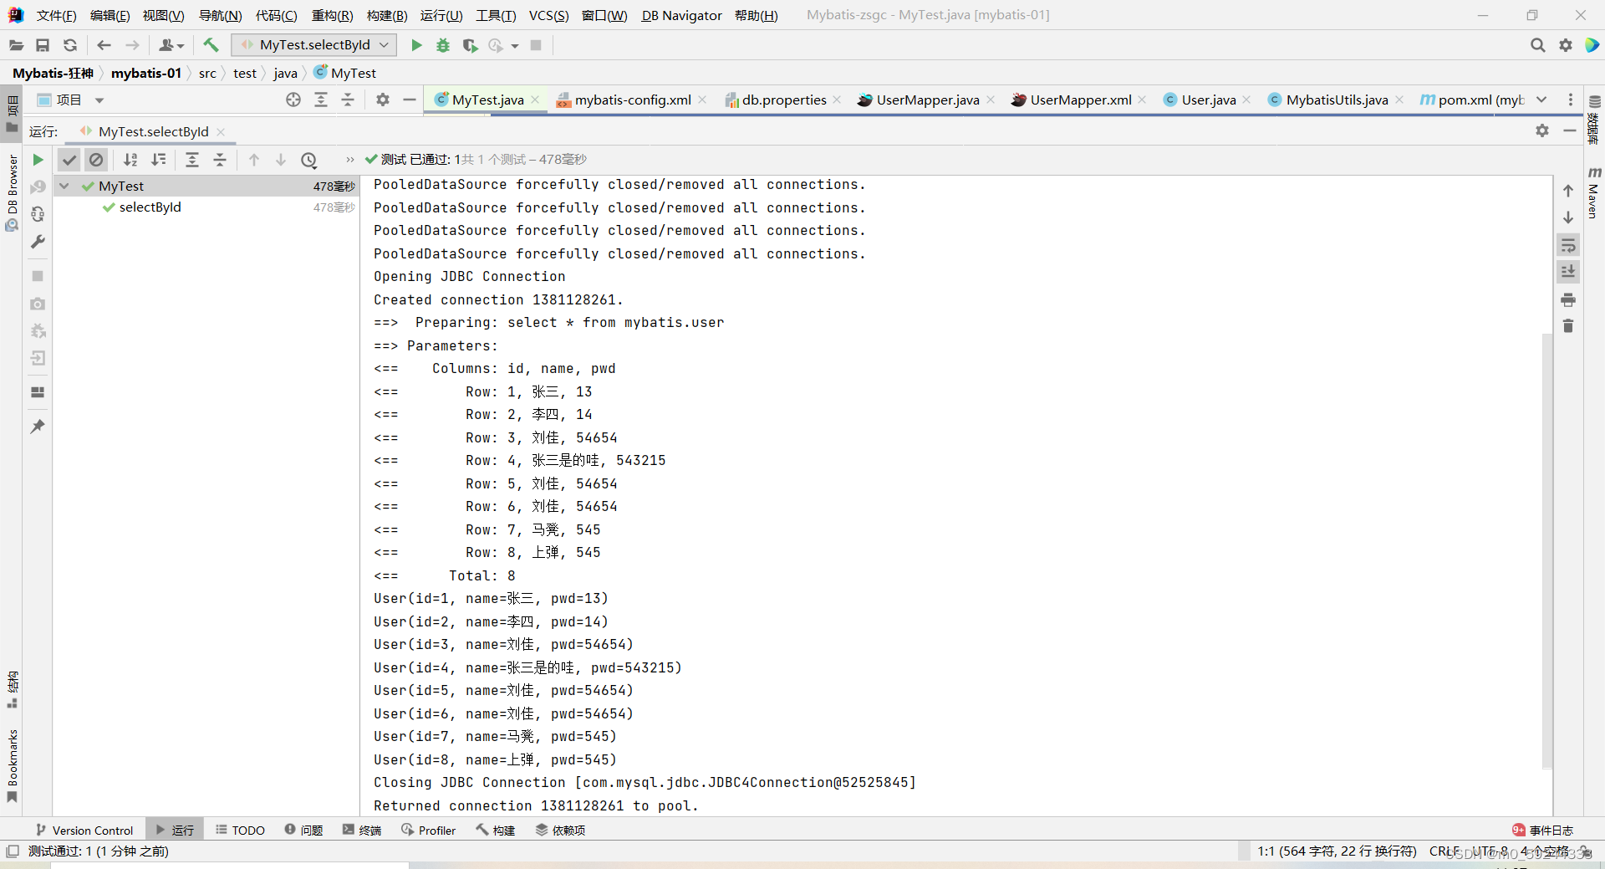
Task: Switch to UserMapper.xml tab
Action: click(x=1080, y=100)
